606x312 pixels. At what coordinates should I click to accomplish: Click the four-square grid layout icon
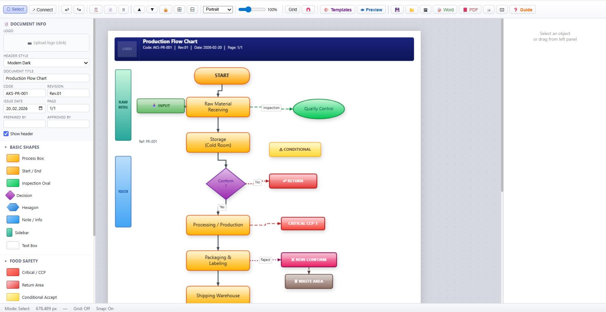pos(179,9)
